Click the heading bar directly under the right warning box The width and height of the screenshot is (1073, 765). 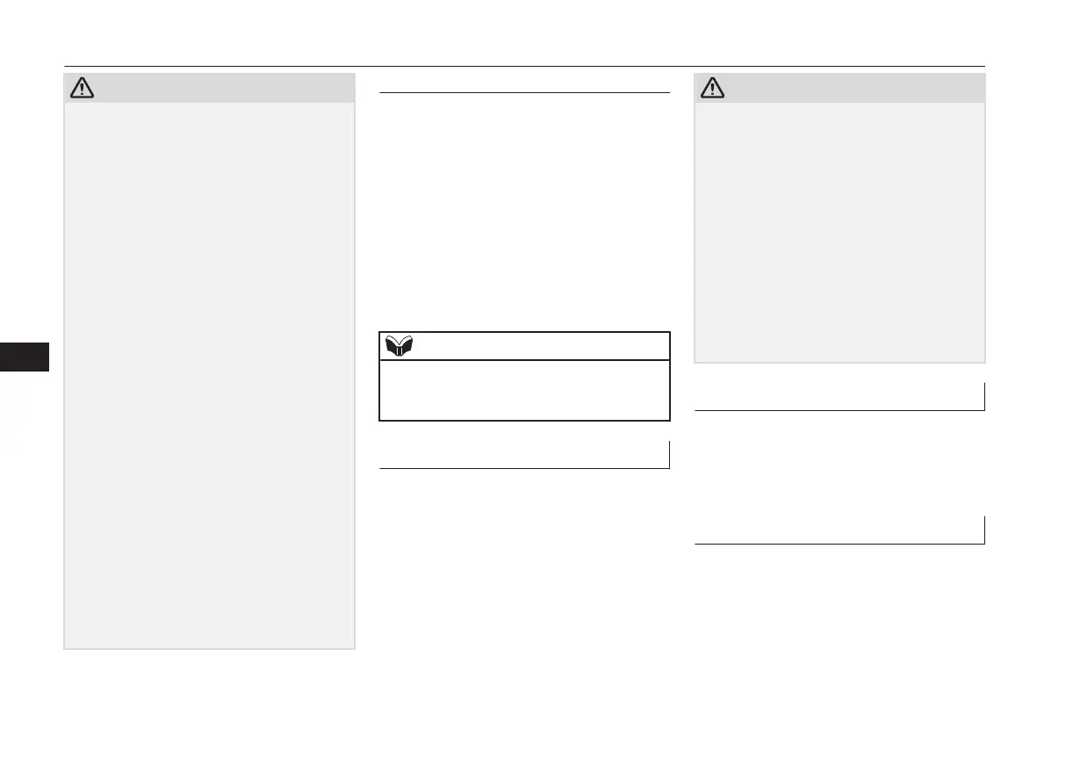(x=839, y=397)
